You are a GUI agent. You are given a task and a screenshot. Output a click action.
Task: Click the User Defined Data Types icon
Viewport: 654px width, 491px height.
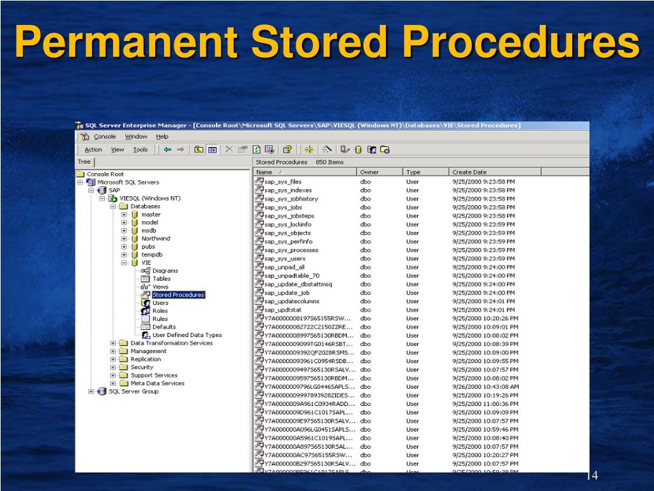click(146, 335)
